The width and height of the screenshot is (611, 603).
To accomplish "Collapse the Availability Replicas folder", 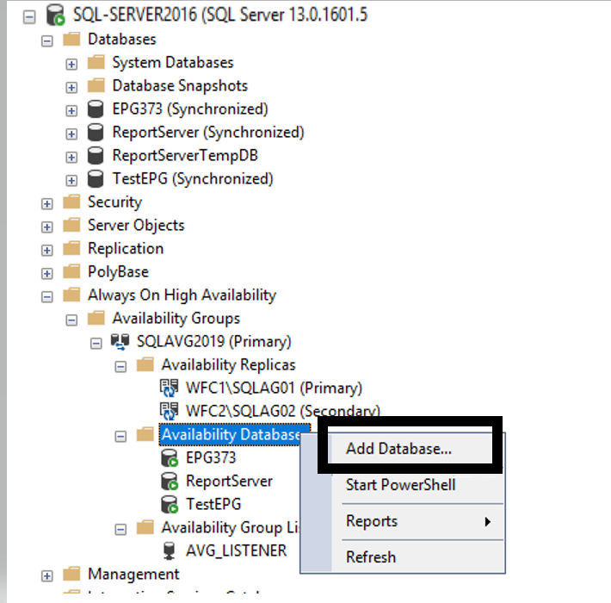I will pos(121,365).
